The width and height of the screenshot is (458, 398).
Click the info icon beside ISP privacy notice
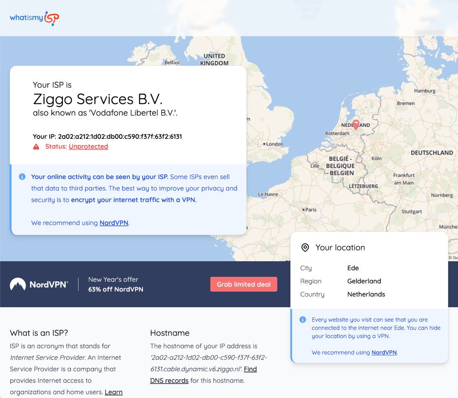click(22, 177)
